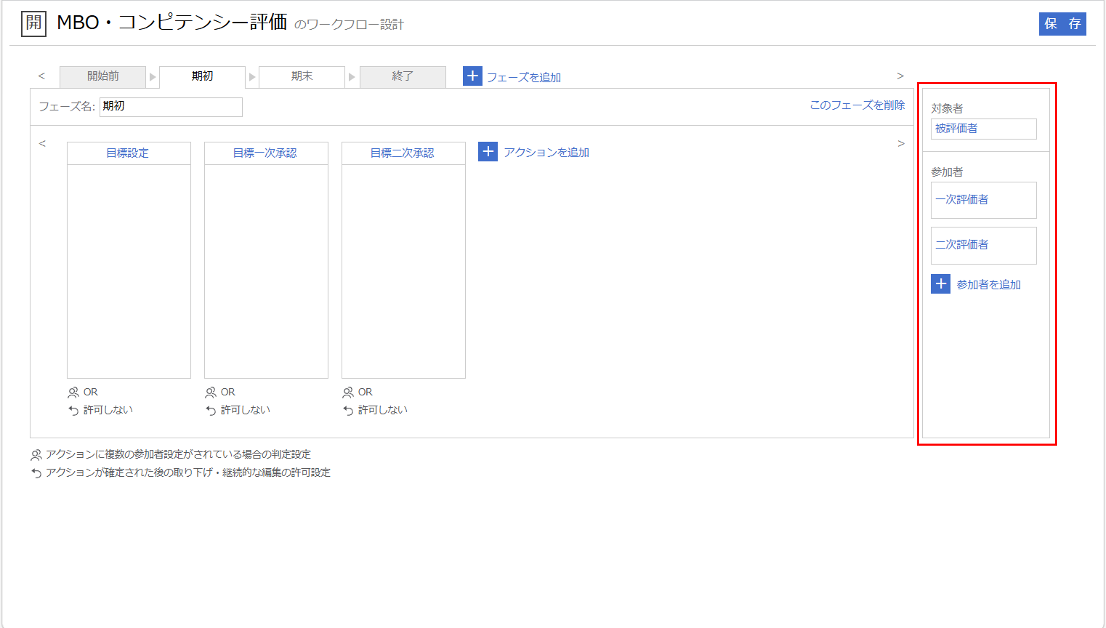Screen dimensions: 1106x628
Task: Click the triangle arrow after 期末 tab
Action: pyautogui.click(x=352, y=77)
